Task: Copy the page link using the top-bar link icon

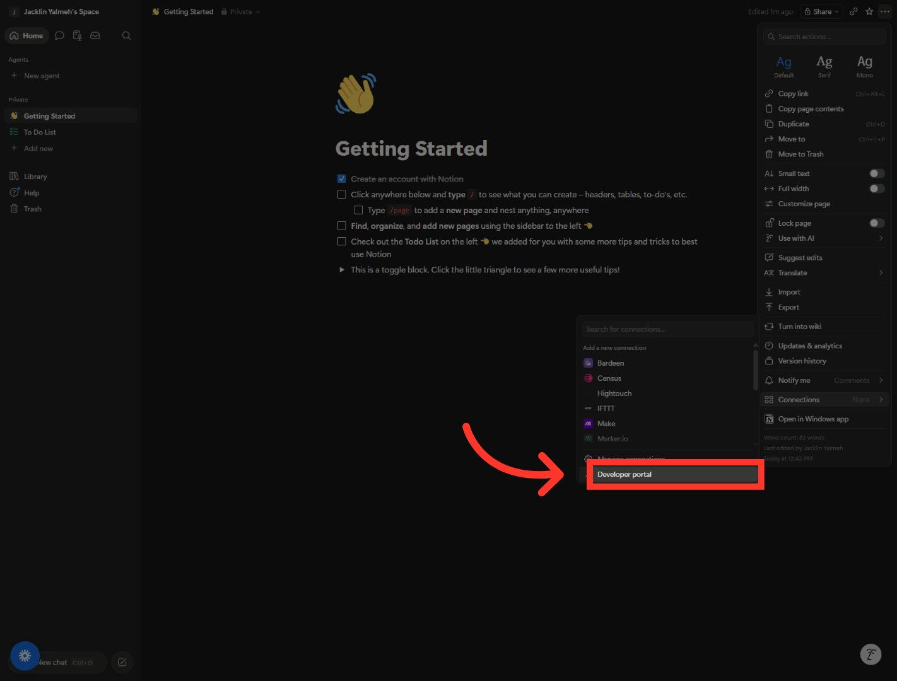Action: click(853, 11)
